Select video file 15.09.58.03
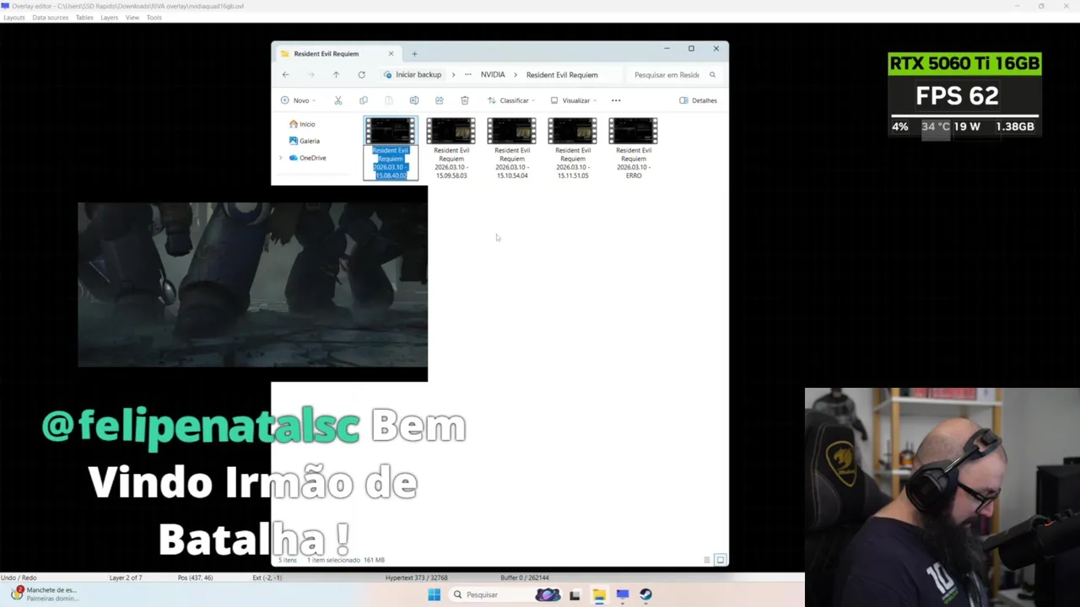The width and height of the screenshot is (1080, 607). pyautogui.click(x=451, y=148)
